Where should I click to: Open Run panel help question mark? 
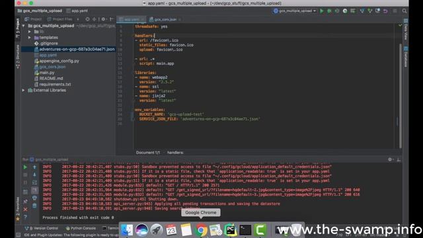click(25, 217)
